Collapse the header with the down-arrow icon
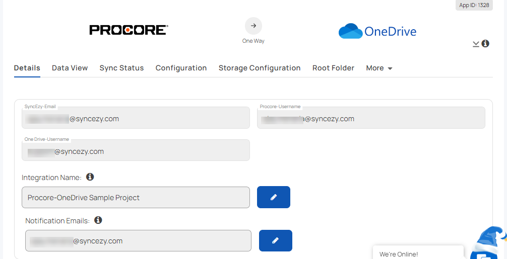 (x=476, y=44)
